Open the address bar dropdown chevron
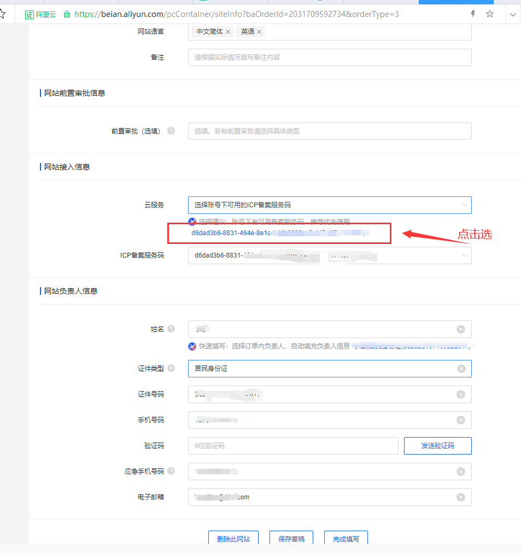This screenshot has width=521, height=553. 513,14
